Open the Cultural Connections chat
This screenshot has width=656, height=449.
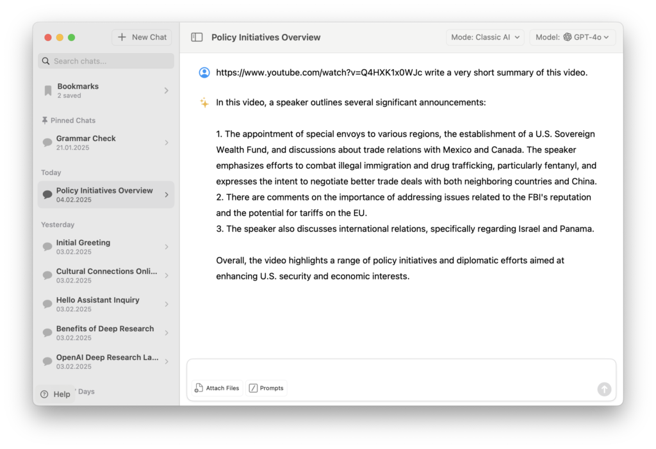pos(106,275)
